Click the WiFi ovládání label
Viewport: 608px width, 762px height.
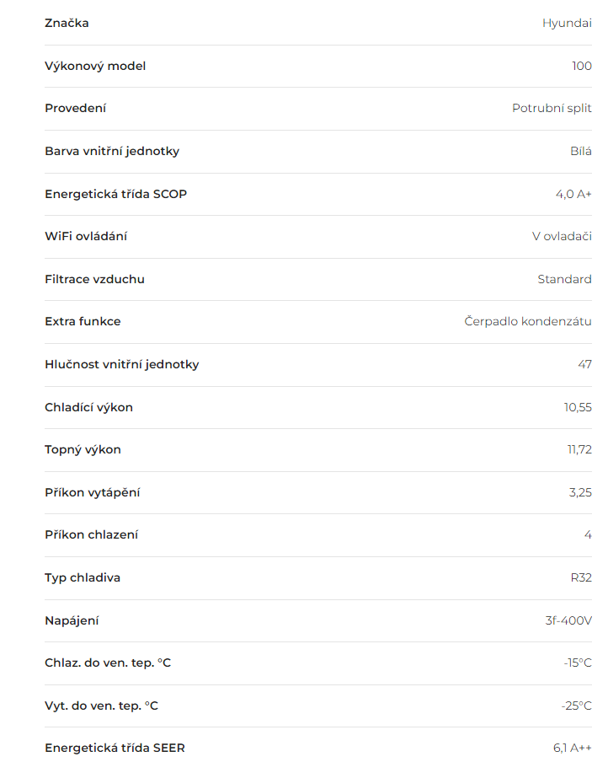(x=86, y=236)
